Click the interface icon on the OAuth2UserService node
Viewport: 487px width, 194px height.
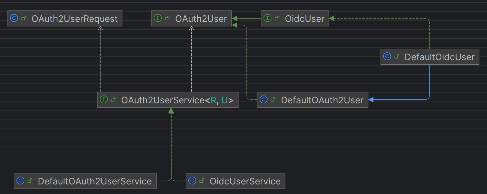pos(104,100)
